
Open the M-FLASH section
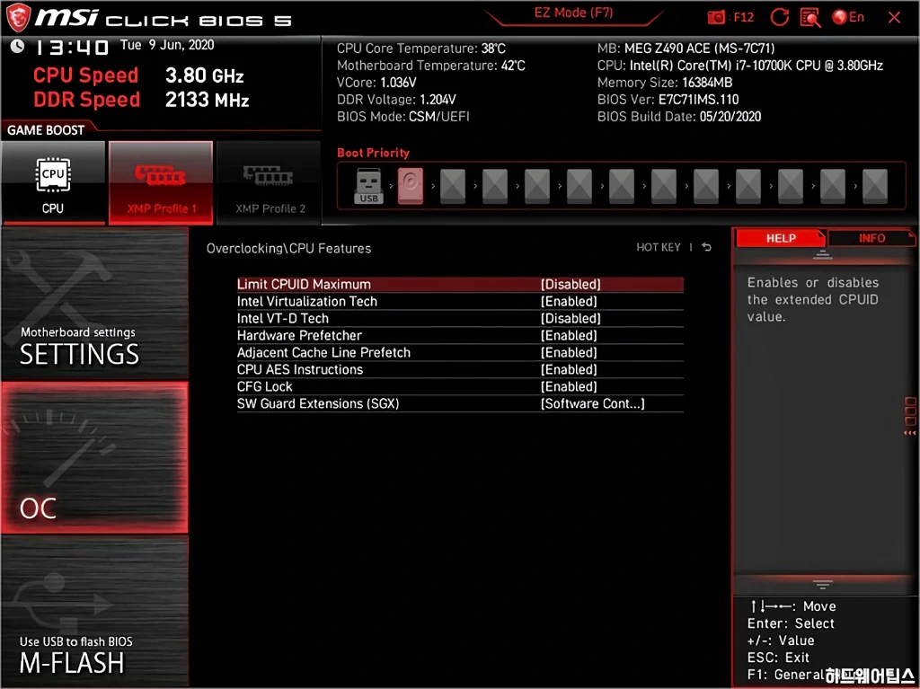coord(94,610)
